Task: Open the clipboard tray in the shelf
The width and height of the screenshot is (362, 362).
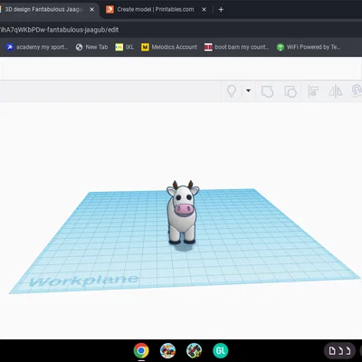Action: coord(339,350)
